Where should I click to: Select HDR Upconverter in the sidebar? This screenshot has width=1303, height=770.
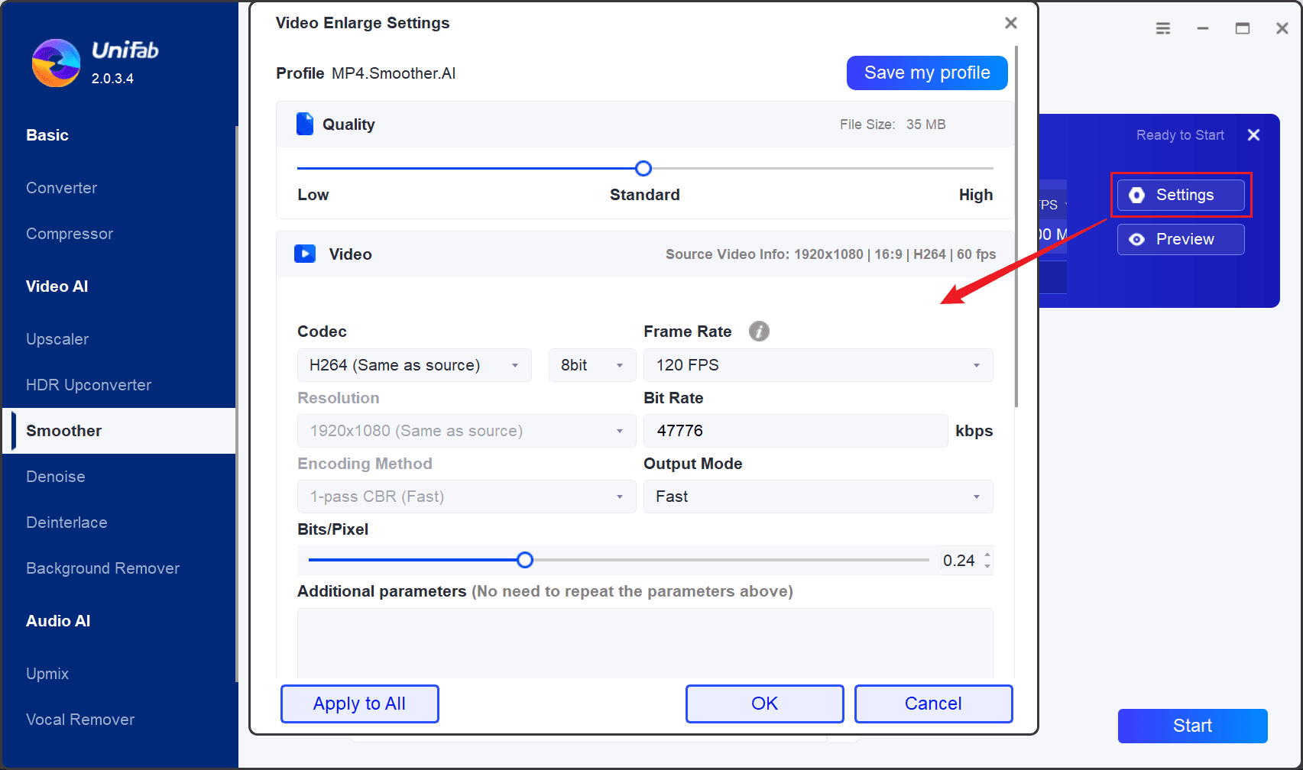pyautogui.click(x=89, y=385)
